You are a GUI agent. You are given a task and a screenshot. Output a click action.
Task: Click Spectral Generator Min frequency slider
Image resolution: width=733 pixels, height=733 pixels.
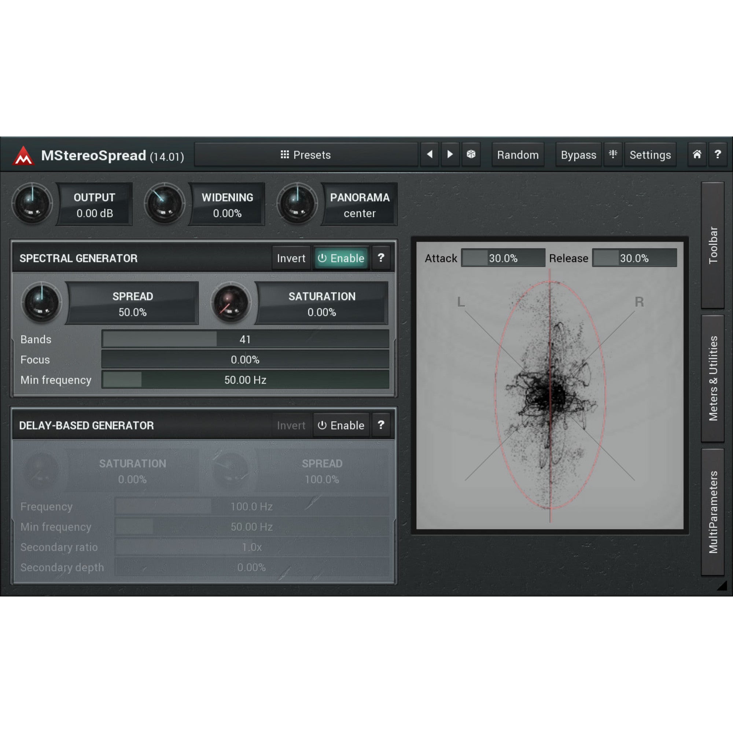[x=245, y=379]
